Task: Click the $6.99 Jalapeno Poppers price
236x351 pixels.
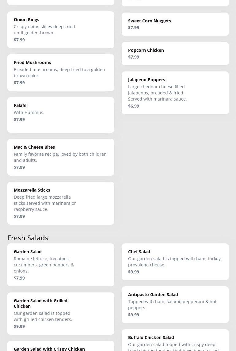Action: pyautogui.click(x=134, y=106)
